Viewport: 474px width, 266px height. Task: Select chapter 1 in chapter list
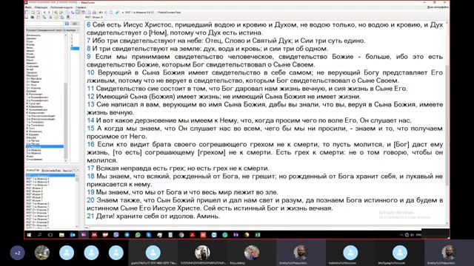click(x=72, y=35)
